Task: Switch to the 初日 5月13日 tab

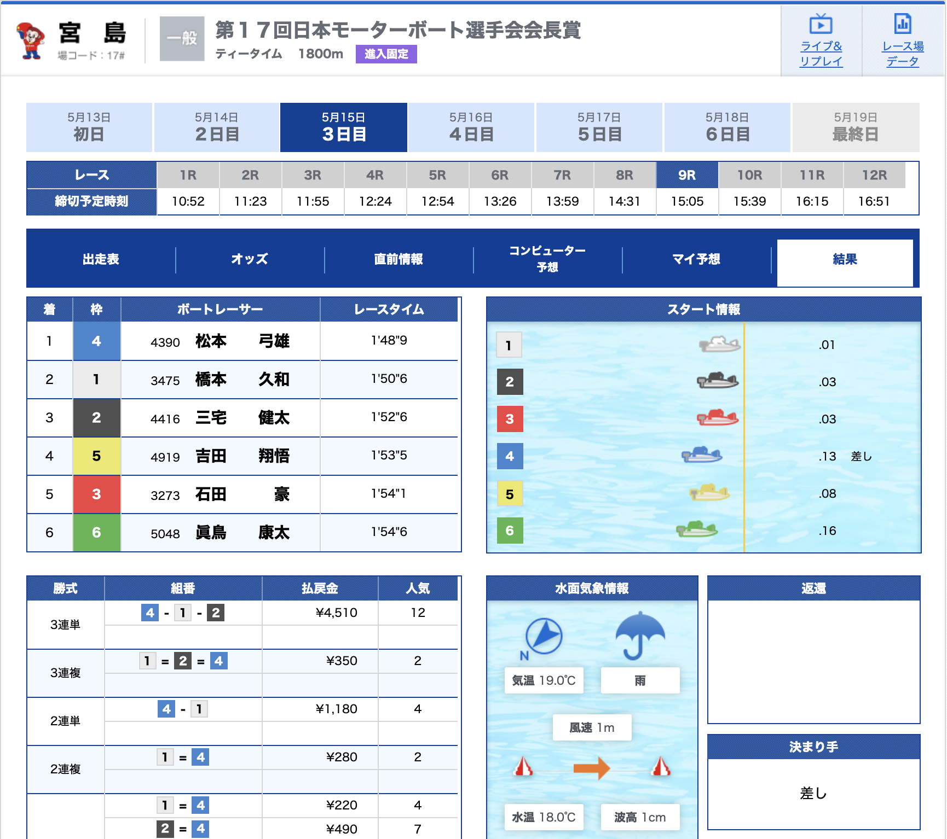Action: tap(89, 127)
